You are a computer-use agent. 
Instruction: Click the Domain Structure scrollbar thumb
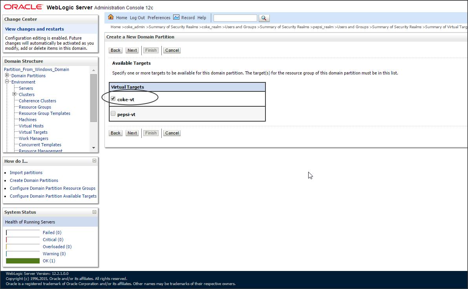(94, 98)
